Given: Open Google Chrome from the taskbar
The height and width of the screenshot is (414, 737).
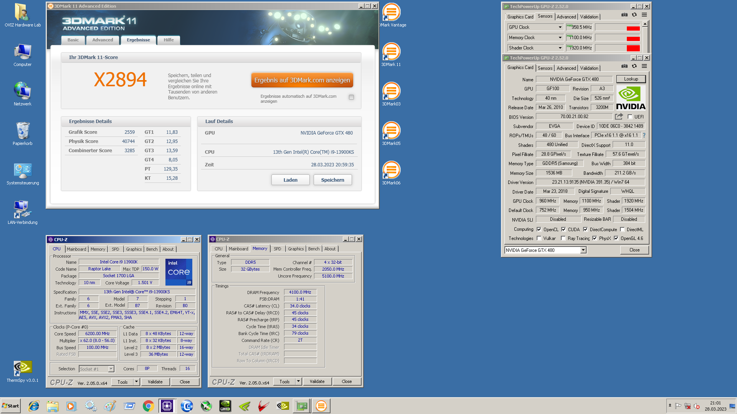Looking at the screenshot, I should [148, 406].
